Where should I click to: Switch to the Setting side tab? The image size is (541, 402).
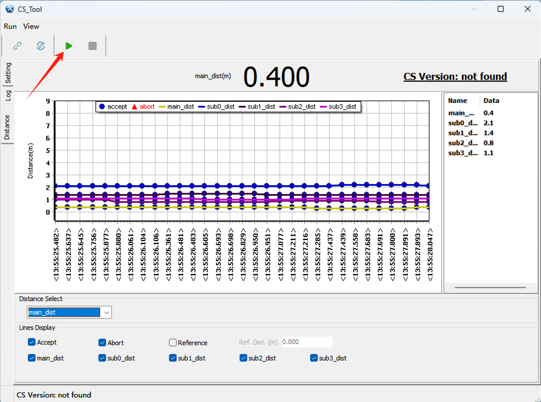coord(8,73)
